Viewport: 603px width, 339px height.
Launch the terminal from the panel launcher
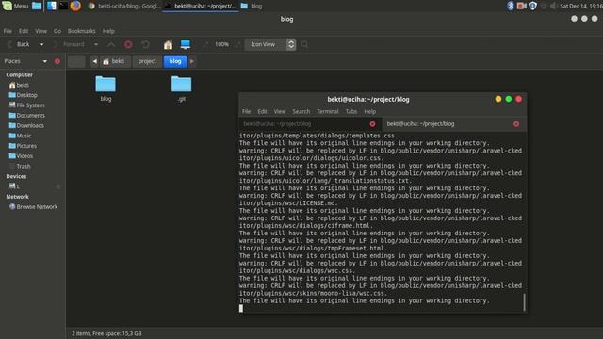(63, 6)
